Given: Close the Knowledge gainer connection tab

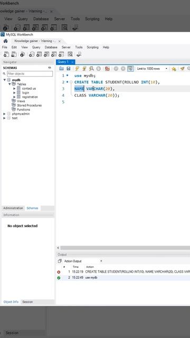Looking at the screenshot, I should coord(60,41).
